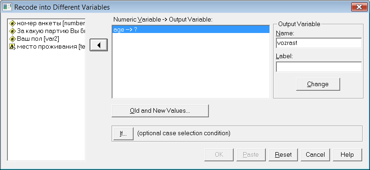Select the age --> ? mapping row
This screenshot has width=370, height=170.
point(191,30)
